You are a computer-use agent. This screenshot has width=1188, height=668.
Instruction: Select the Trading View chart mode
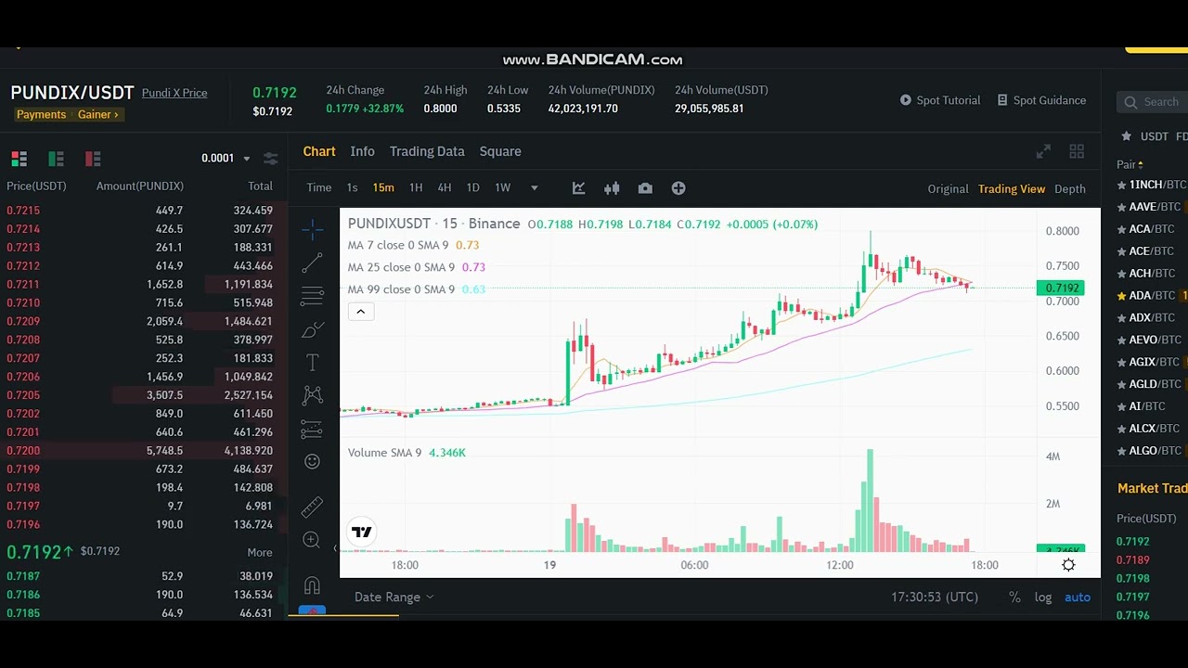(x=1012, y=189)
